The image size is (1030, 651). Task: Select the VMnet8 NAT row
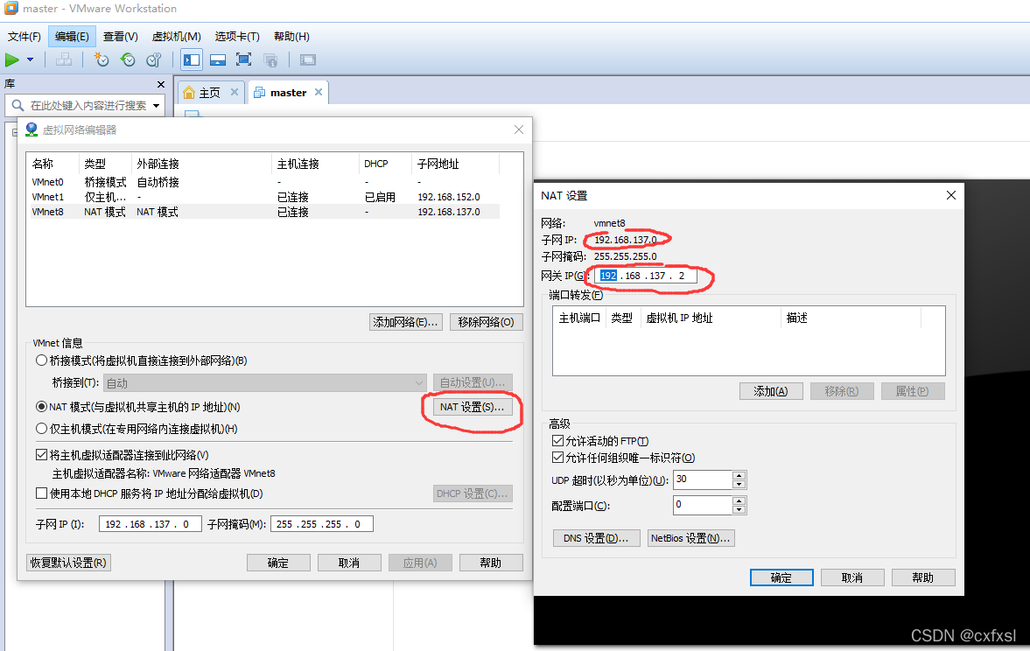pos(263,212)
